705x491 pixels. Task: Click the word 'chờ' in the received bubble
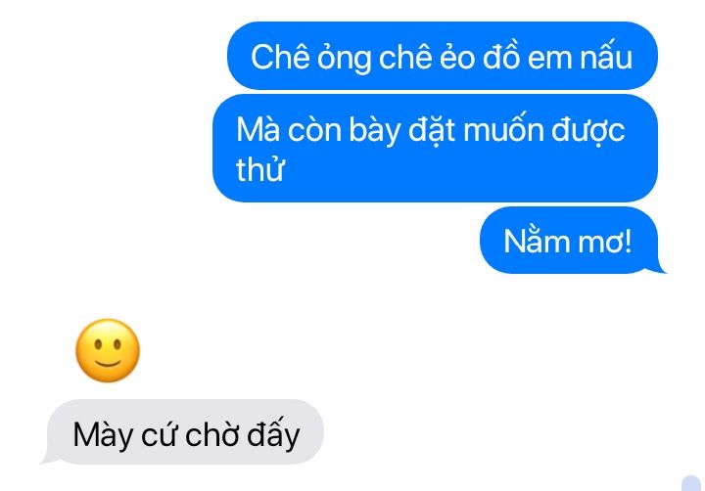211,435
